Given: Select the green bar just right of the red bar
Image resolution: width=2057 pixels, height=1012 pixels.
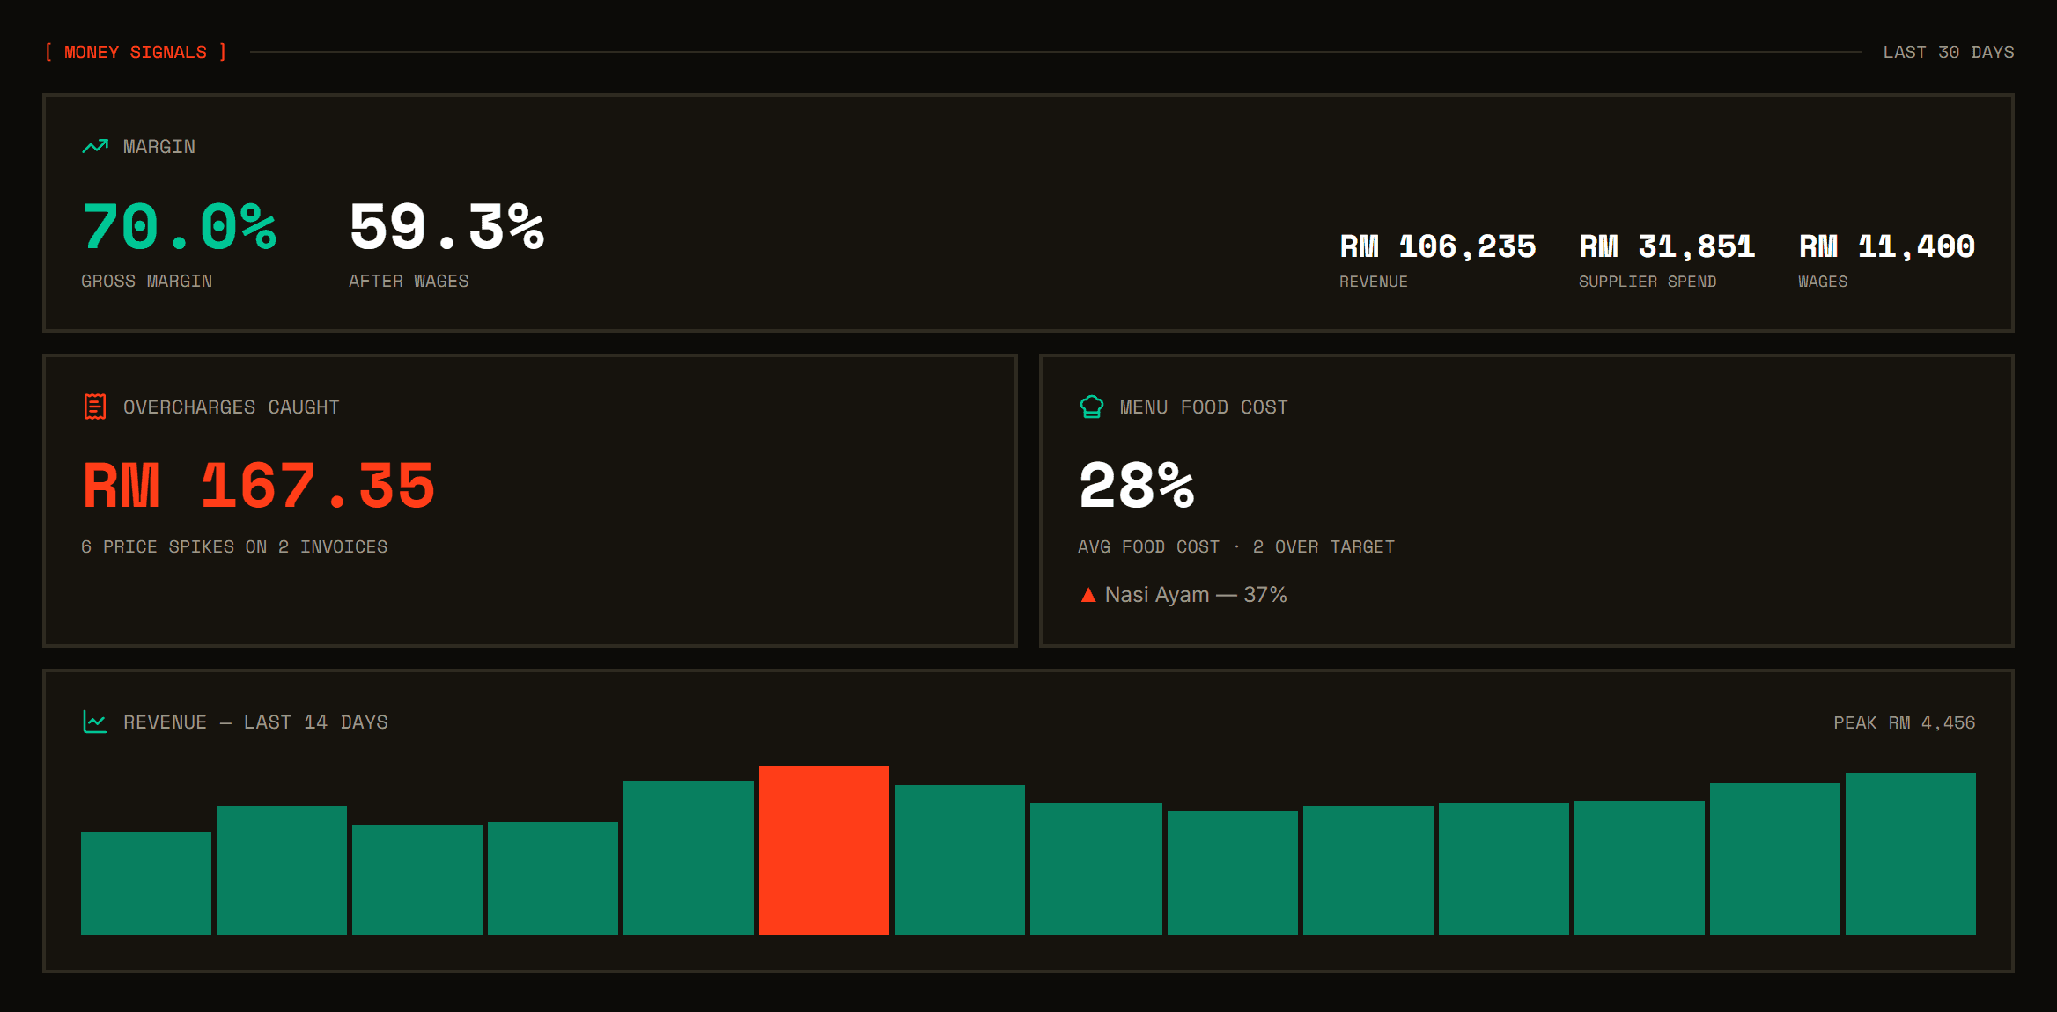Looking at the screenshot, I should point(960,860).
